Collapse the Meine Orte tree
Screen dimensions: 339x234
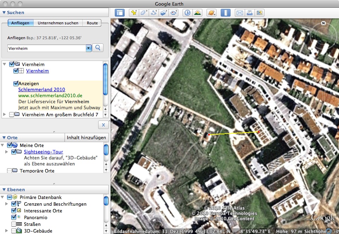pyautogui.click(x=2, y=145)
